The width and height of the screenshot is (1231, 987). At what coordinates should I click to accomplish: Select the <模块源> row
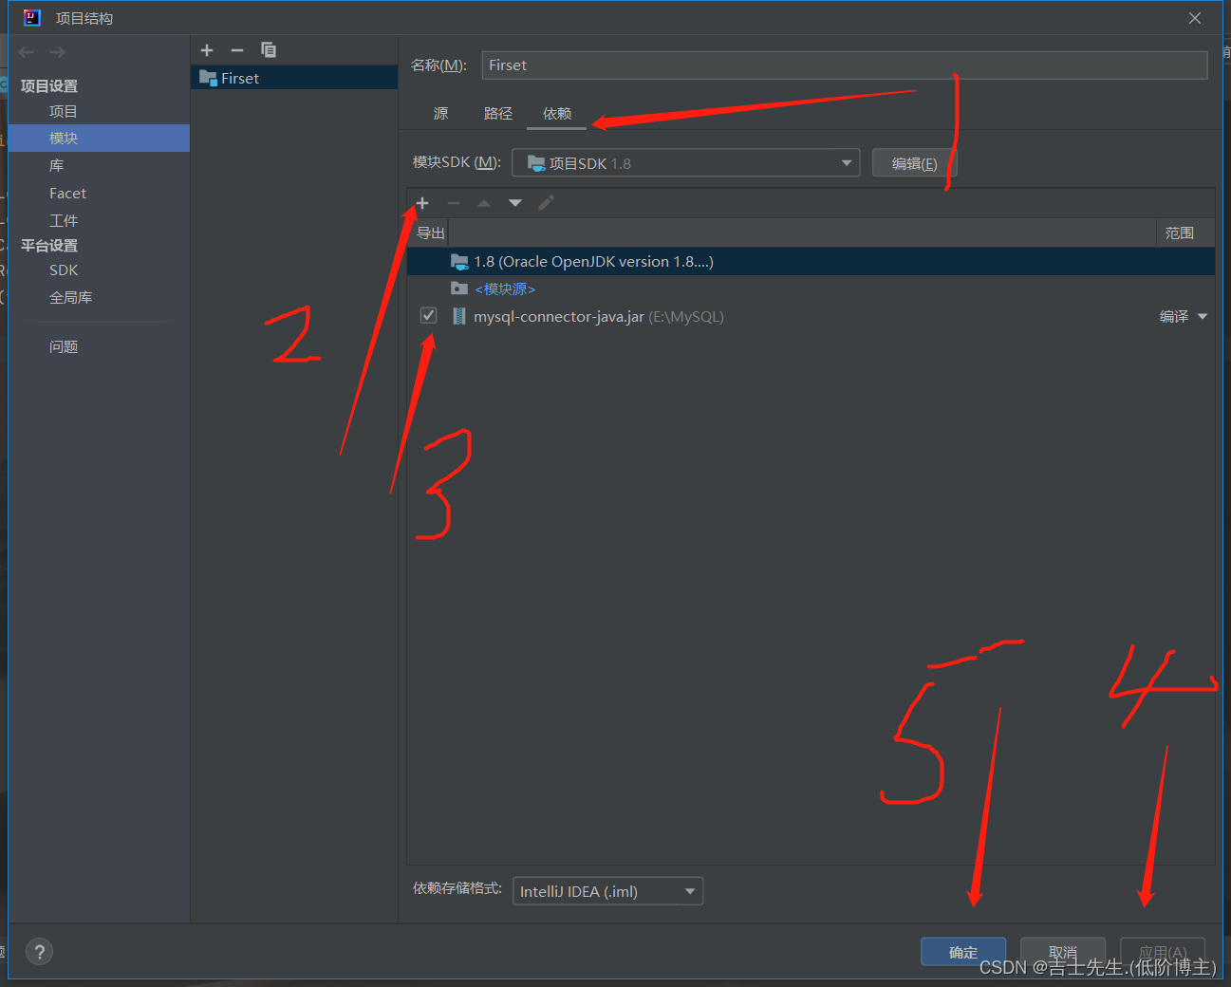click(811, 289)
